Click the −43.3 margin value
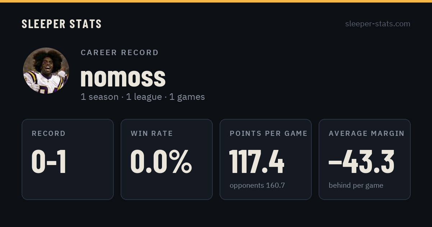 361,162
